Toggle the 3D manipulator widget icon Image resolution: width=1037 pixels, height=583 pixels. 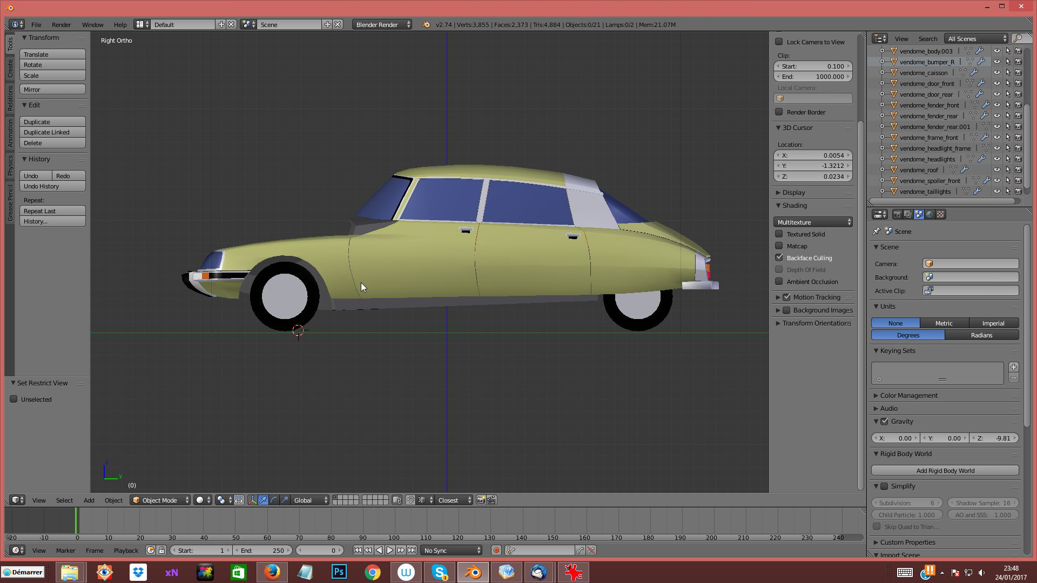[252, 500]
